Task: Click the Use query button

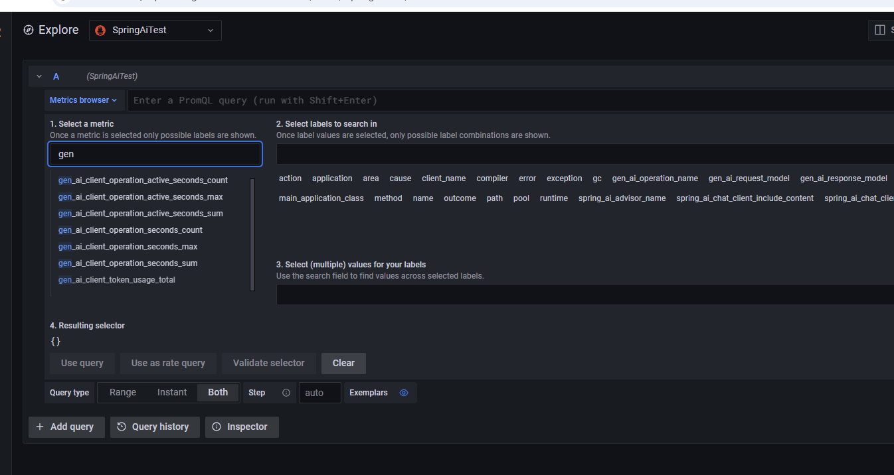Action: [x=82, y=363]
